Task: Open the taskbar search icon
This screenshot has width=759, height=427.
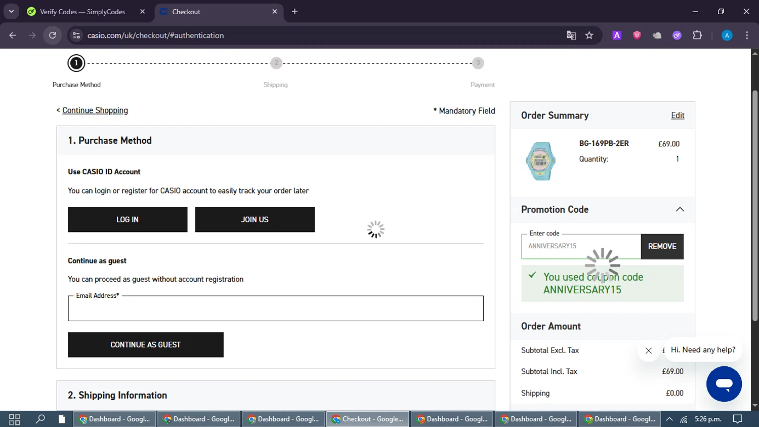Action: (40, 419)
